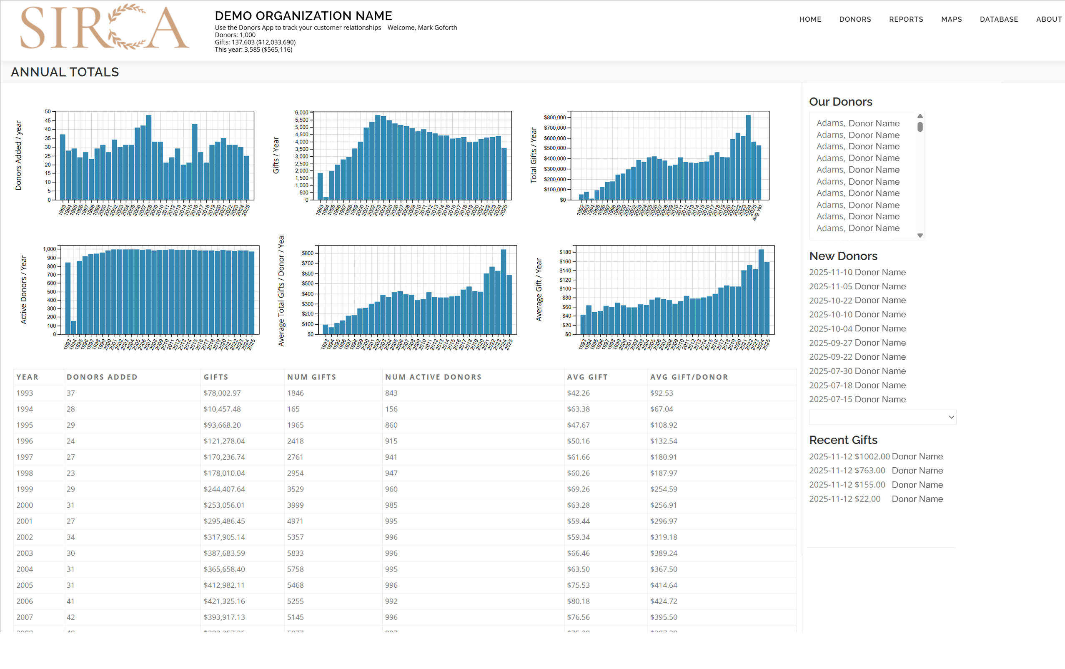Open the ABOUT page

[1049, 19]
